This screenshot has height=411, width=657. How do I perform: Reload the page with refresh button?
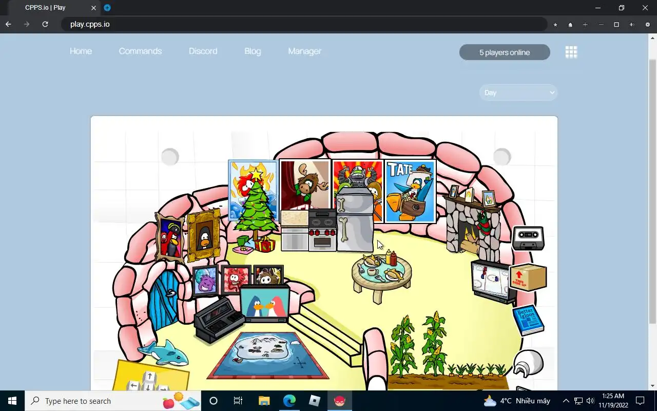coord(45,24)
